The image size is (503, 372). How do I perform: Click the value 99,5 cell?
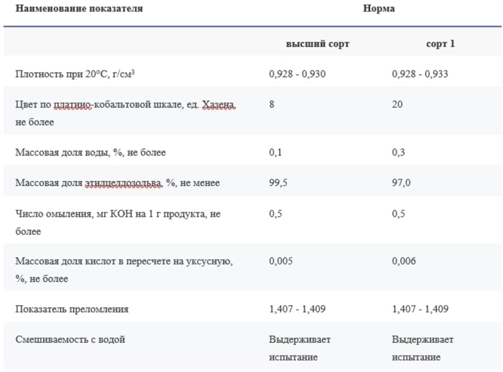pyautogui.click(x=278, y=182)
